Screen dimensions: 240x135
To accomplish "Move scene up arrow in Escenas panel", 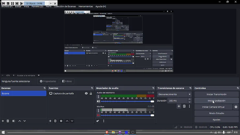I will click(19, 121).
